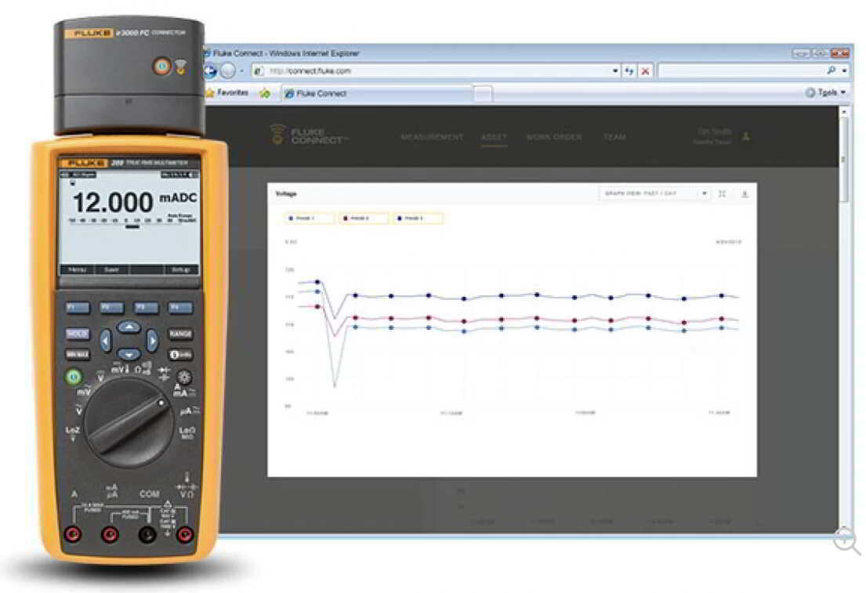Open the search provider dropdown arrow
The height and width of the screenshot is (593, 866).
845,71
